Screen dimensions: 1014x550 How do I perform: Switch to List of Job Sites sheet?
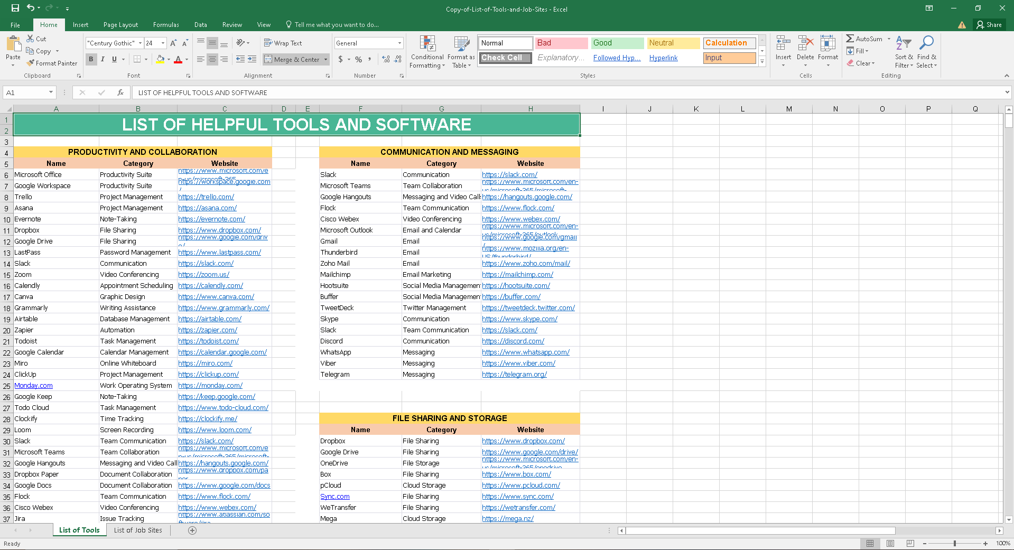(138, 530)
